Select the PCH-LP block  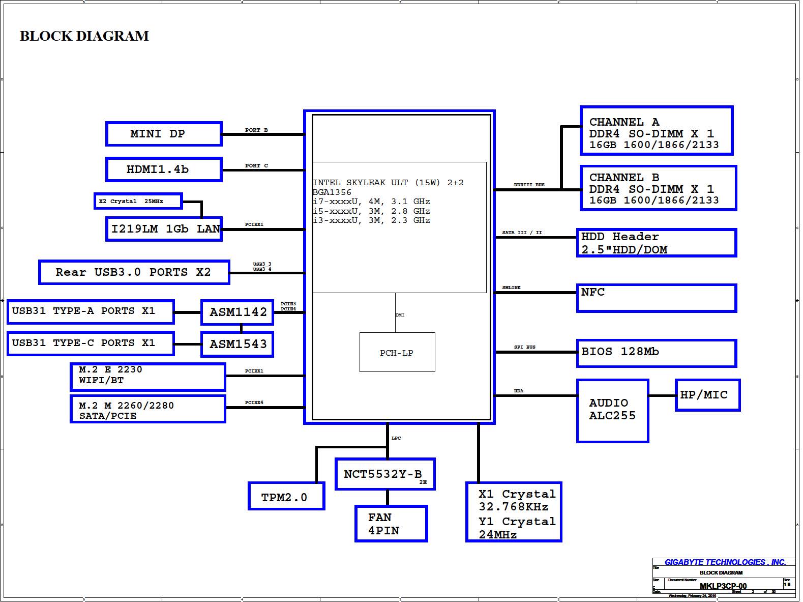(x=397, y=352)
